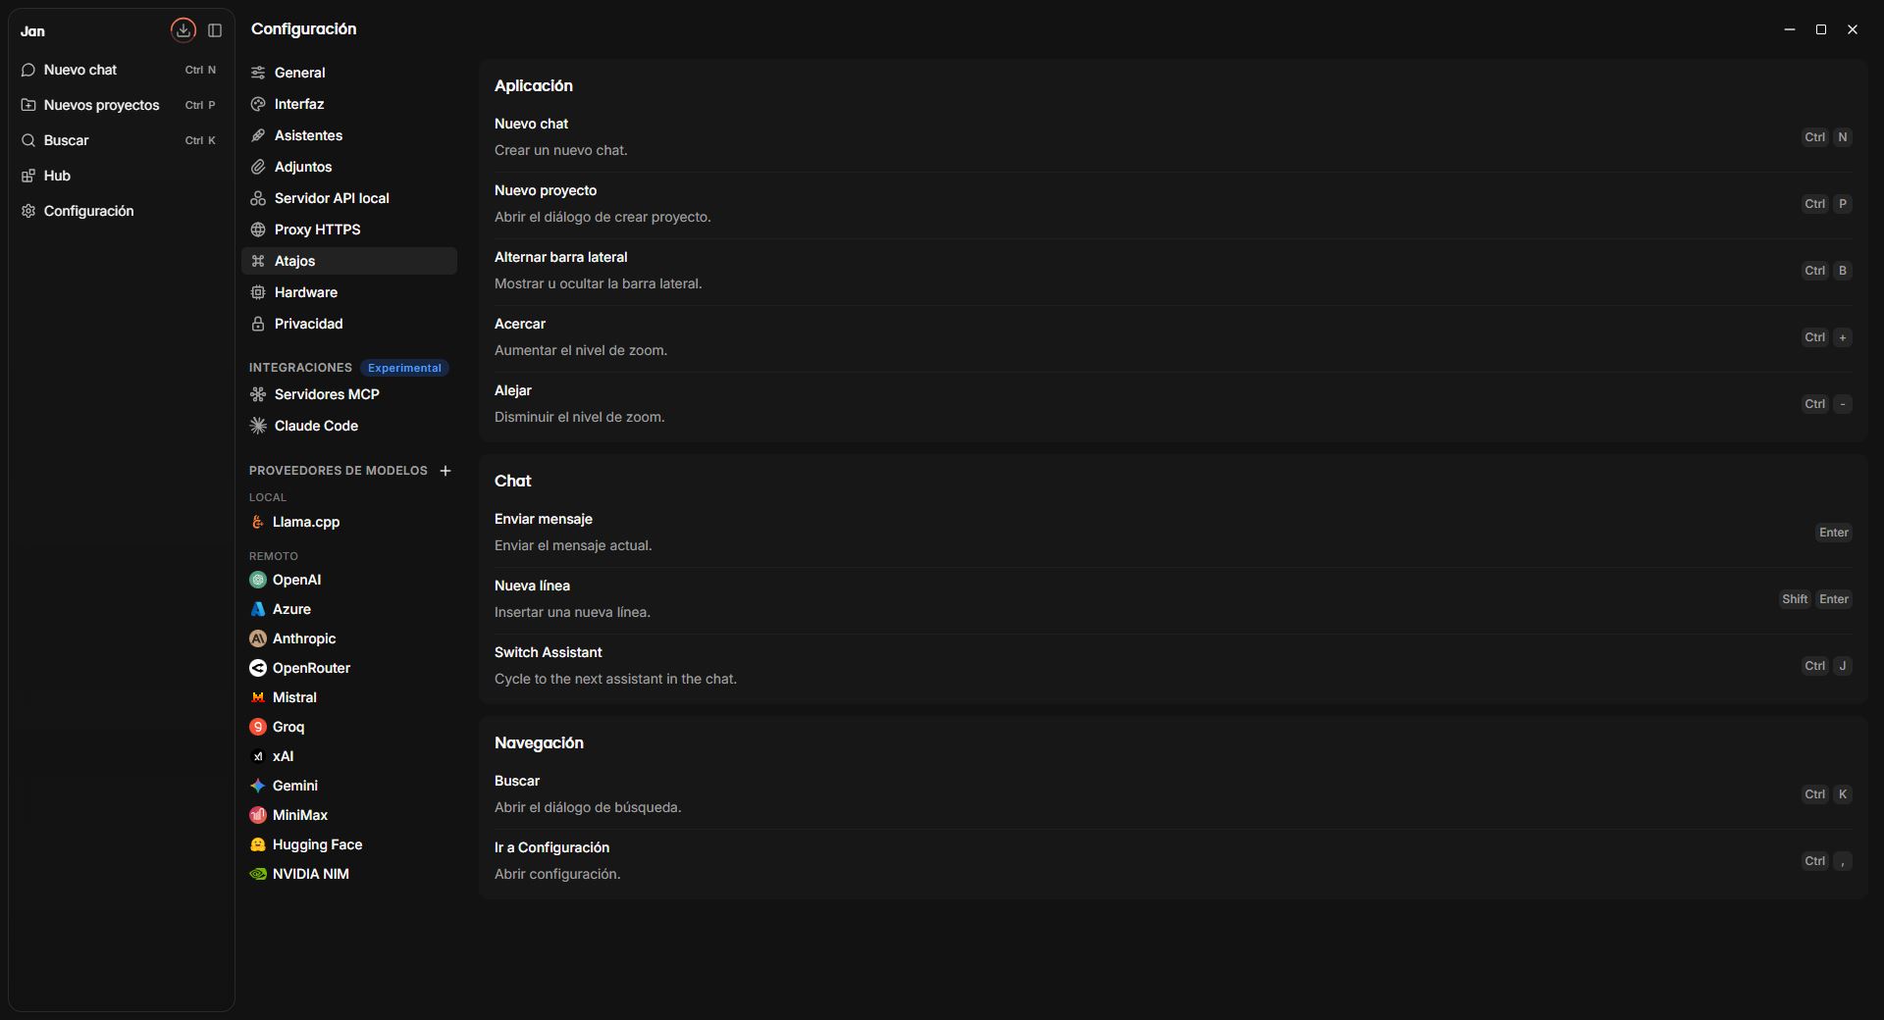
Task: Click the K key badge in Navegación Buscar row
Action: pyautogui.click(x=1843, y=794)
